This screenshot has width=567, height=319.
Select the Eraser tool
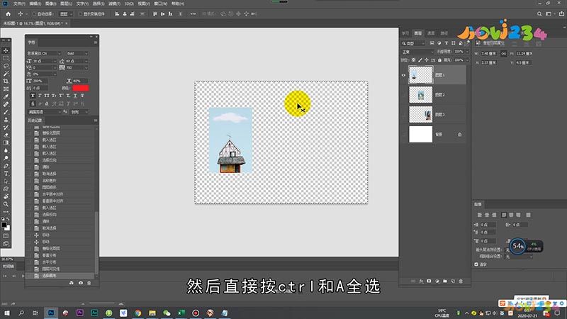click(x=6, y=135)
